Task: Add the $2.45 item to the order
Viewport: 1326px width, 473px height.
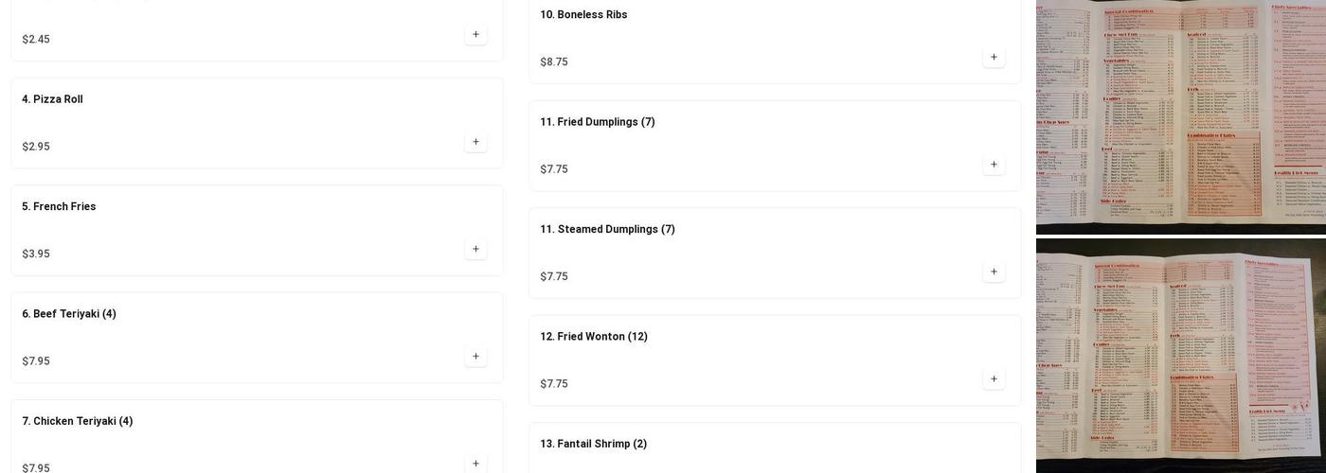Action: point(475,35)
